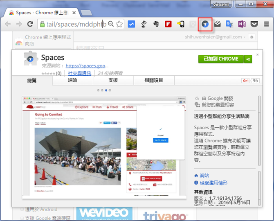
Task: Click the additional info panel scrollbar
Action: pos(259,189)
